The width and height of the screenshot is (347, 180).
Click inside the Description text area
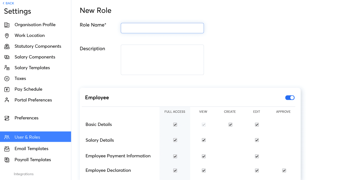(x=162, y=60)
